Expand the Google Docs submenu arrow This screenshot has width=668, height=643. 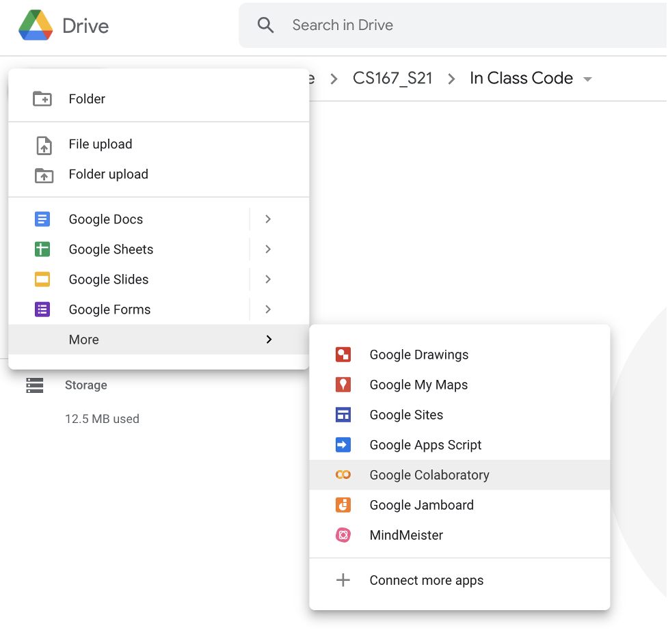268,219
